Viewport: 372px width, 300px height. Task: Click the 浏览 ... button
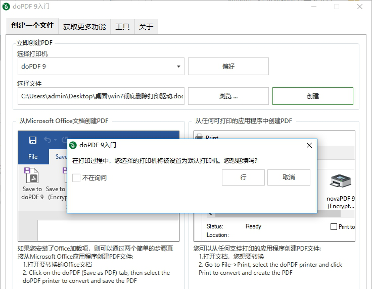228,96
